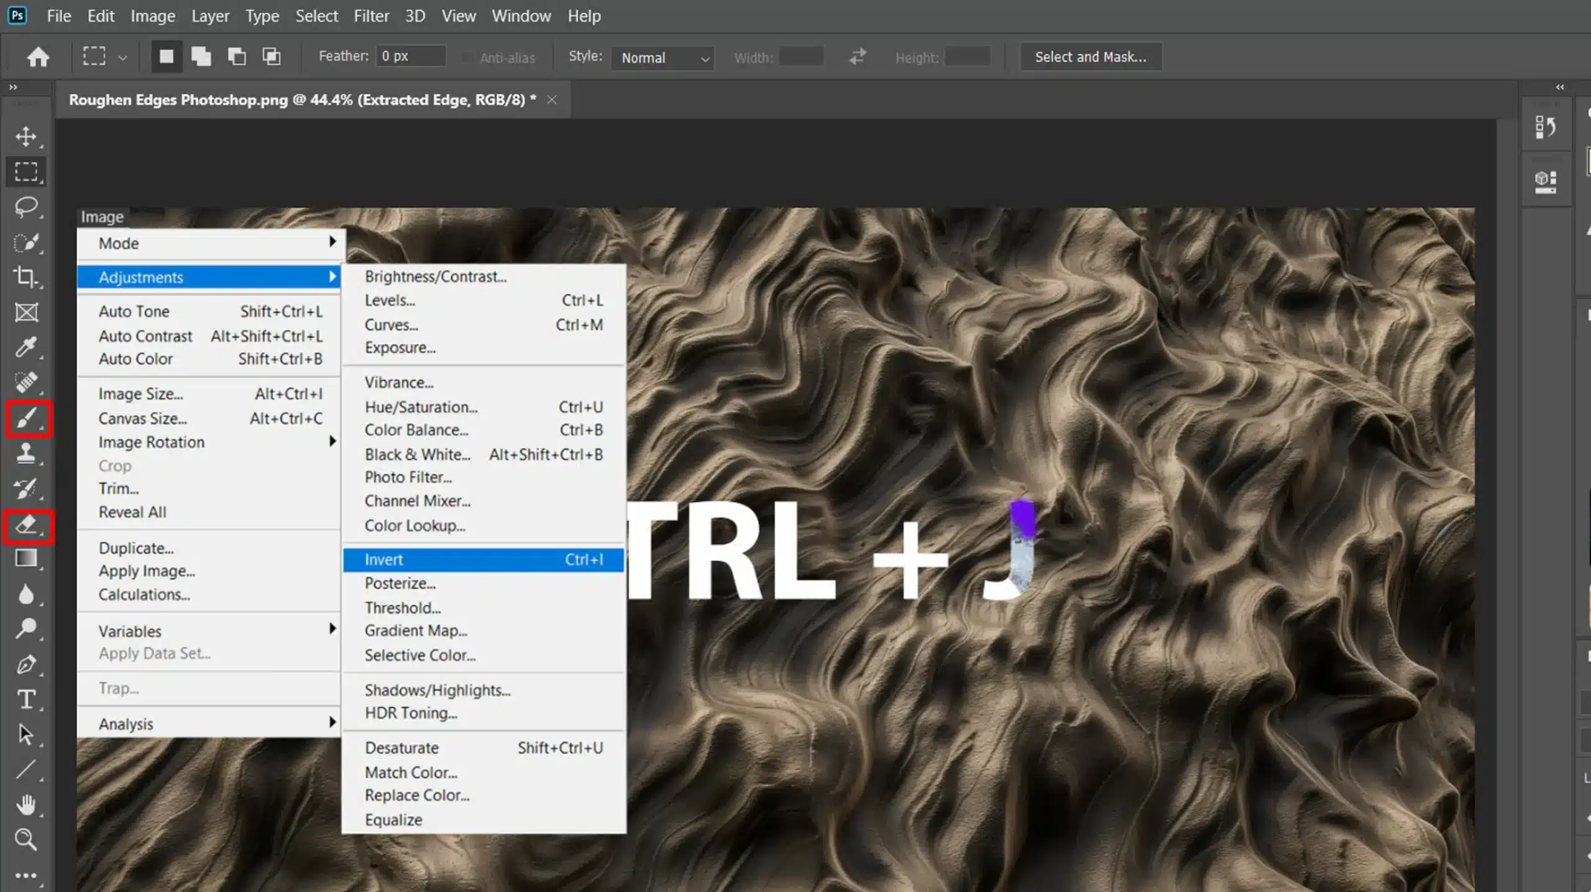Choose Duplicate from Image menu
The width and height of the screenshot is (1591, 892).
[x=210, y=548]
